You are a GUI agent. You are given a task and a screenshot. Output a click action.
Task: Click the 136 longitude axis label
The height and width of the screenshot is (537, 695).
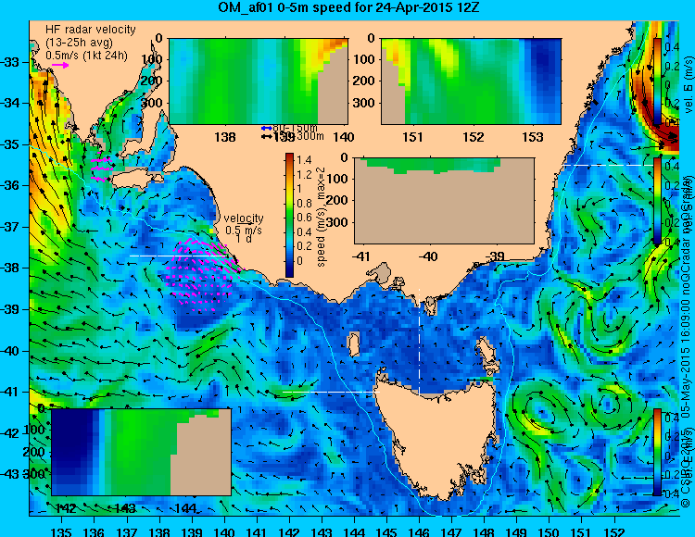[x=94, y=531]
